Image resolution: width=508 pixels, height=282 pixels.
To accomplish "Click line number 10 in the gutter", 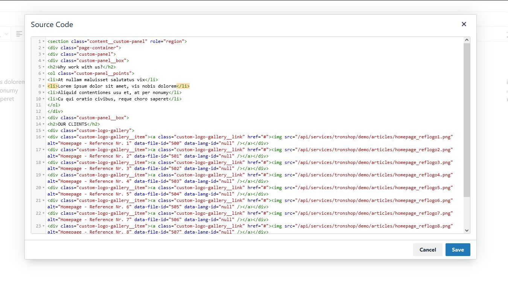I will point(38,99).
